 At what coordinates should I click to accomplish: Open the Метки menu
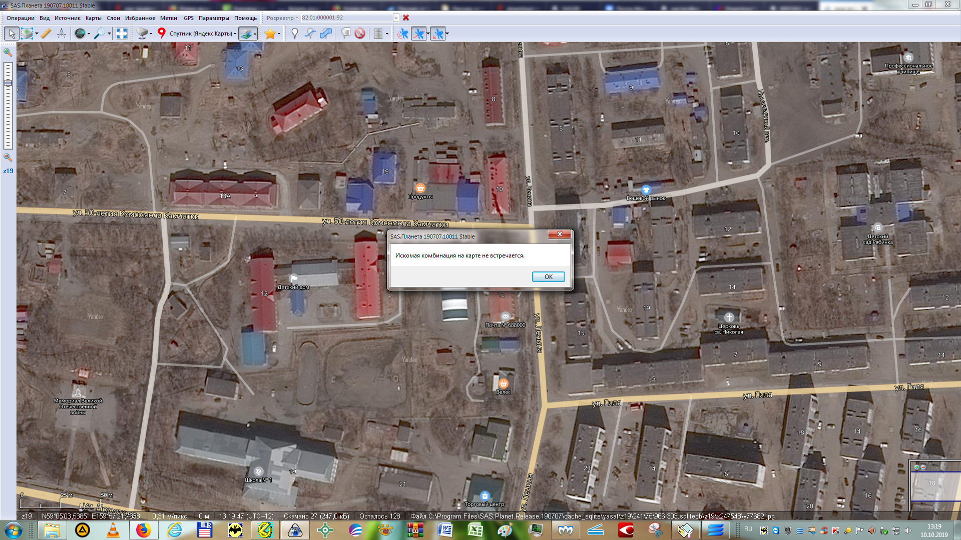pyautogui.click(x=168, y=18)
